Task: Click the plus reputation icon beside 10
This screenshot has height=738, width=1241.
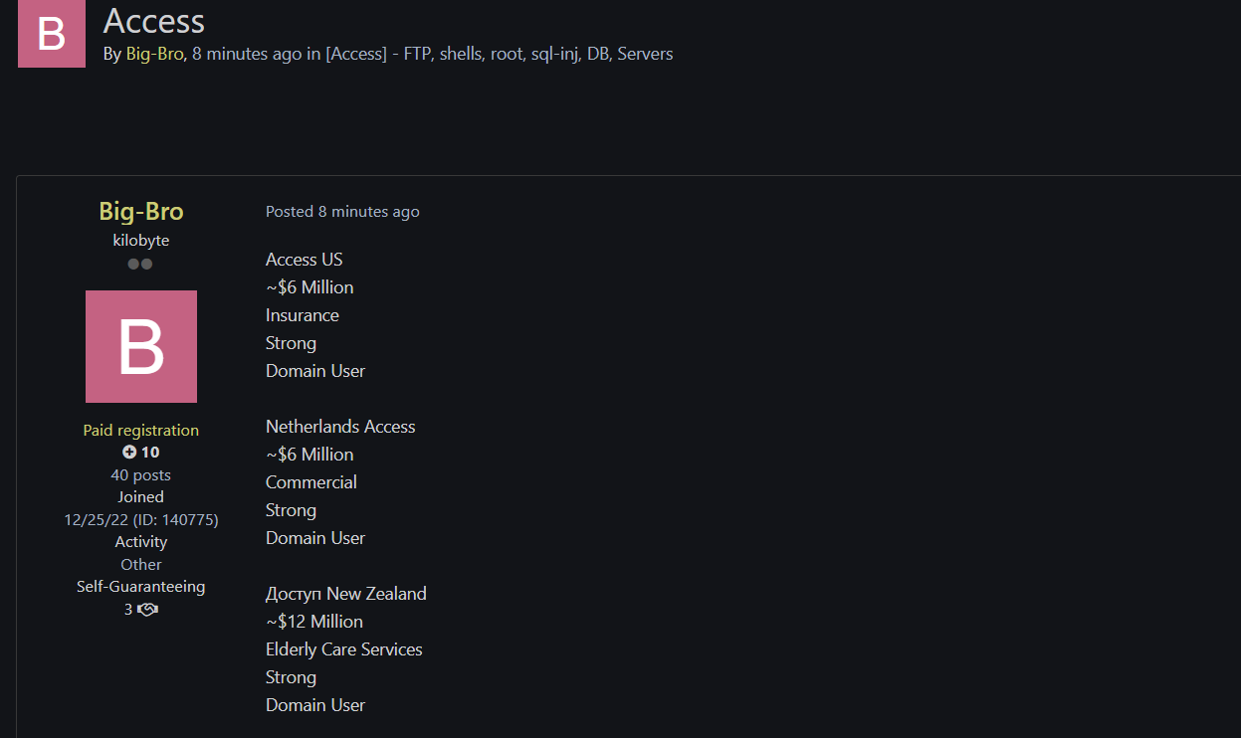Action: click(x=129, y=453)
